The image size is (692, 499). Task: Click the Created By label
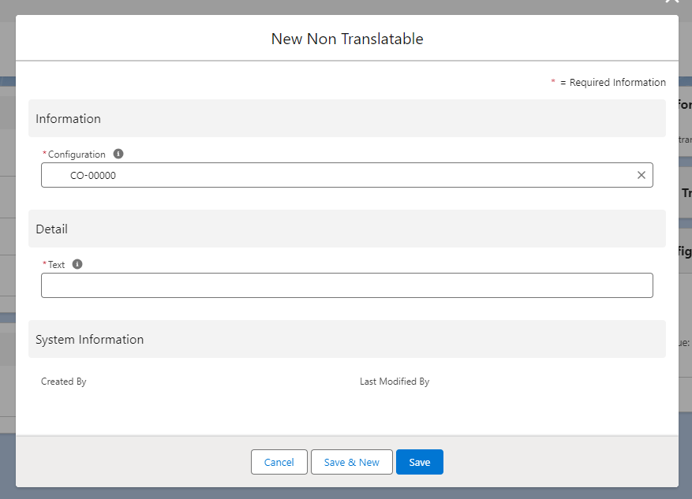click(64, 382)
